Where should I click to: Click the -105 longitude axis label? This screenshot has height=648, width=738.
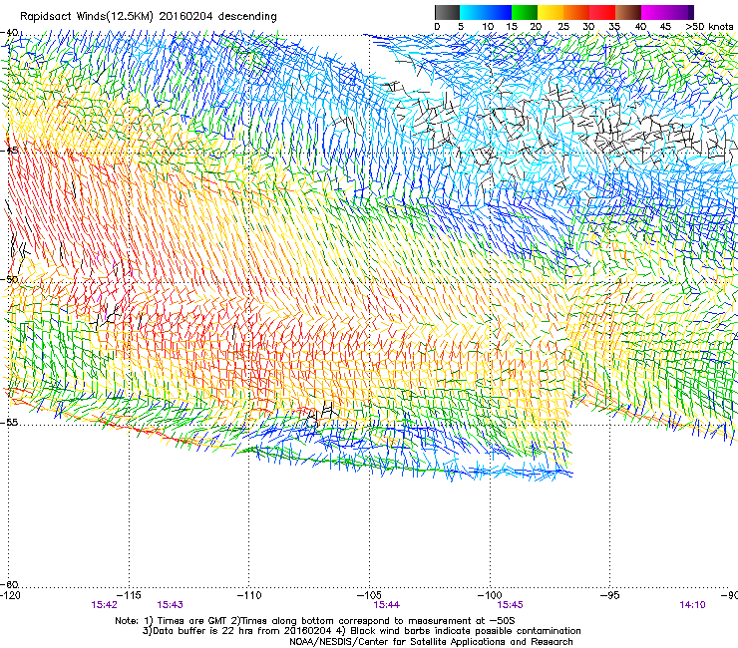[369, 595]
